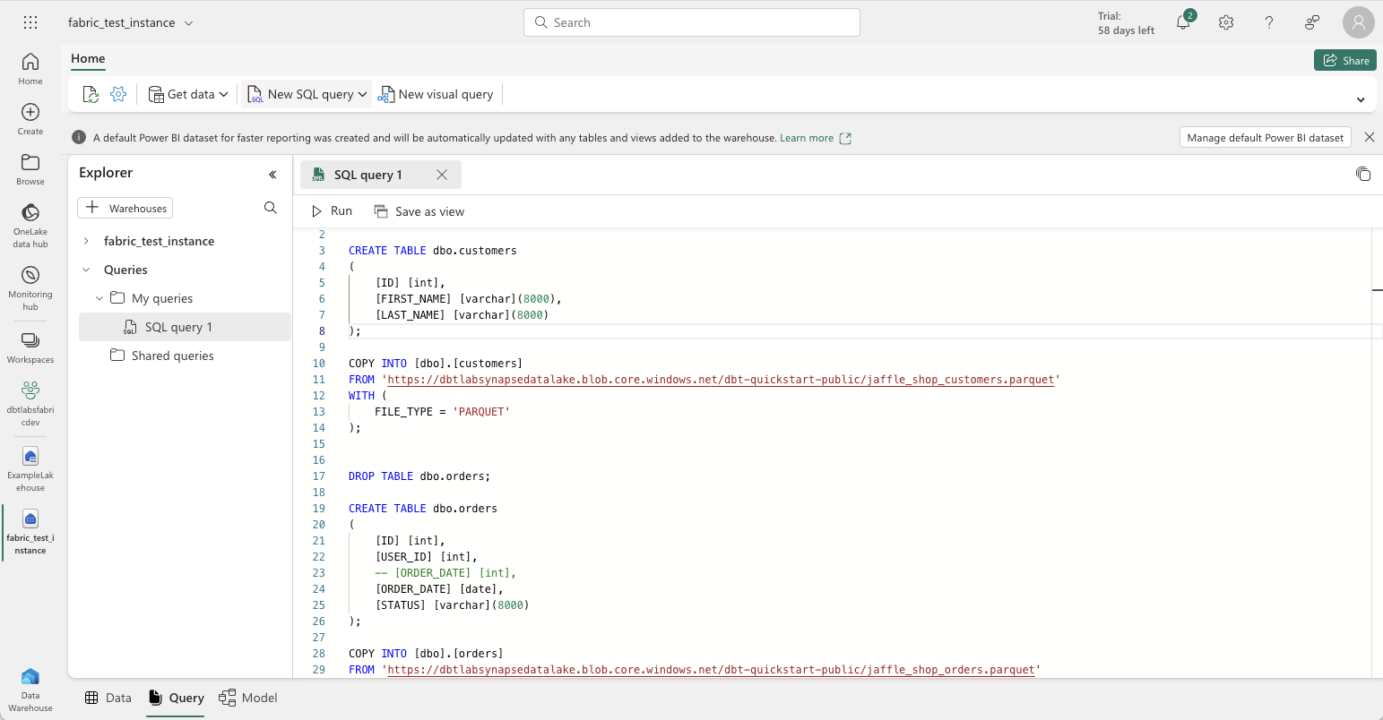
Task: Click inside the Search field
Action: (x=691, y=21)
